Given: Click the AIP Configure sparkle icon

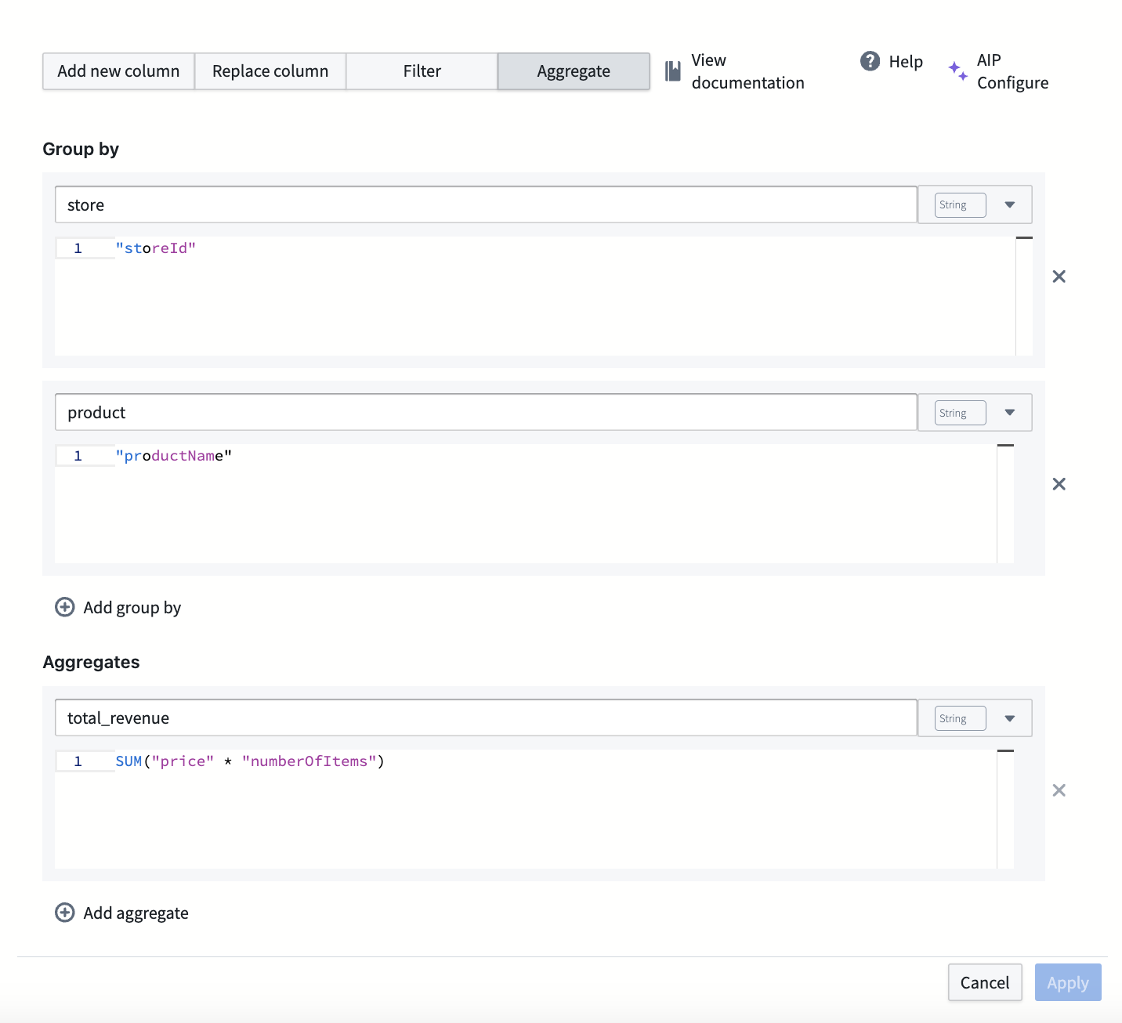Looking at the screenshot, I should [x=957, y=70].
